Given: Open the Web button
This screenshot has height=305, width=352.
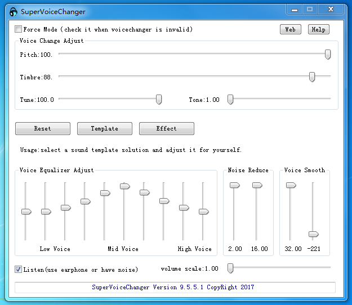Looking at the screenshot, I should click(291, 29).
